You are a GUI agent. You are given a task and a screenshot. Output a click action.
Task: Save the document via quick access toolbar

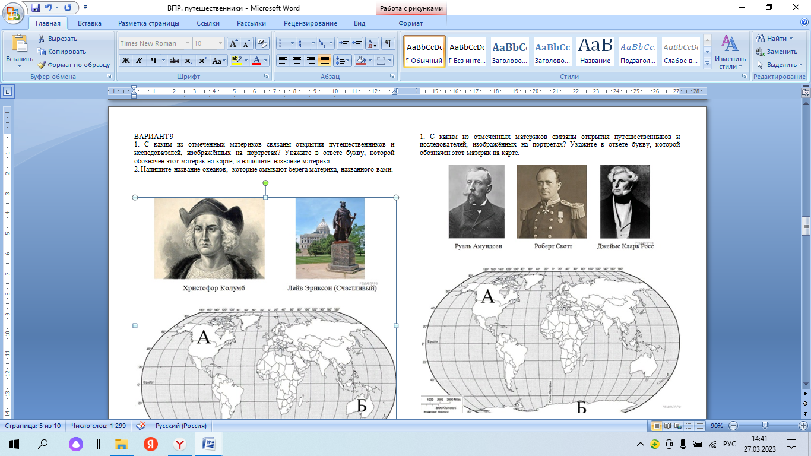tap(36, 8)
